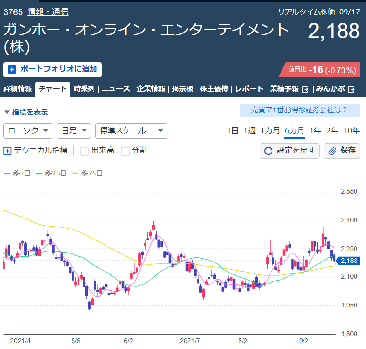The height and width of the screenshot is (349, 366).
Task: Enable the 出来高 volume checkbox
Action: [x=84, y=151]
